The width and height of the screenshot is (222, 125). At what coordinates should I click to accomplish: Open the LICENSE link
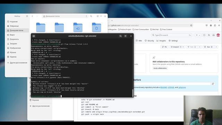coord(171,87)
